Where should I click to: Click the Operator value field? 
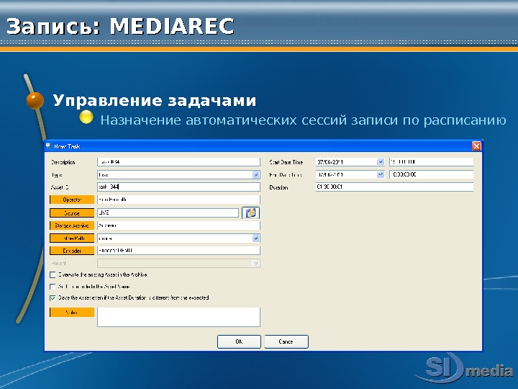tap(178, 200)
